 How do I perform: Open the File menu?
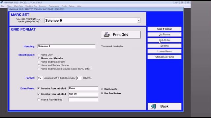pyautogui.click(x=3, y=6)
